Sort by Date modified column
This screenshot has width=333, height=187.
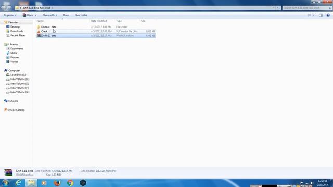click(x=99, y=21)
